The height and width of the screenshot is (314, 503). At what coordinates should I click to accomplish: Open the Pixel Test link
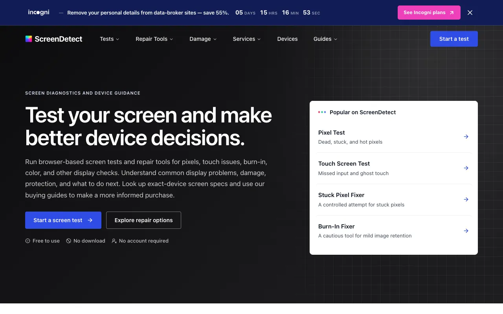pos(394,137)
